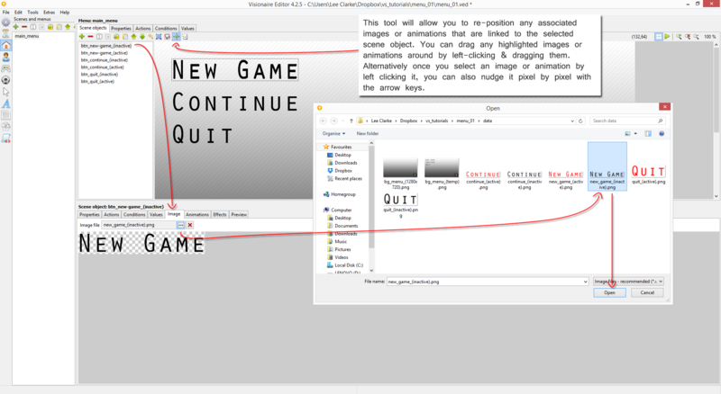The height and width of the screenshot is (394, 721).
Task: Expand the Organise dropdown menu
Action: [332, 133]
